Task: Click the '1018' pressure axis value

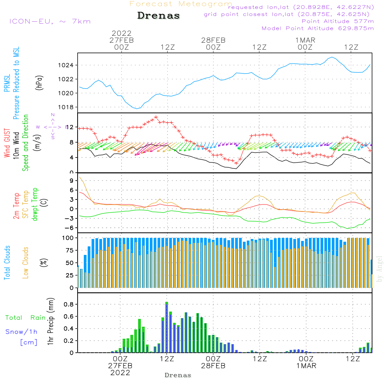Action: tap(66, 107)
